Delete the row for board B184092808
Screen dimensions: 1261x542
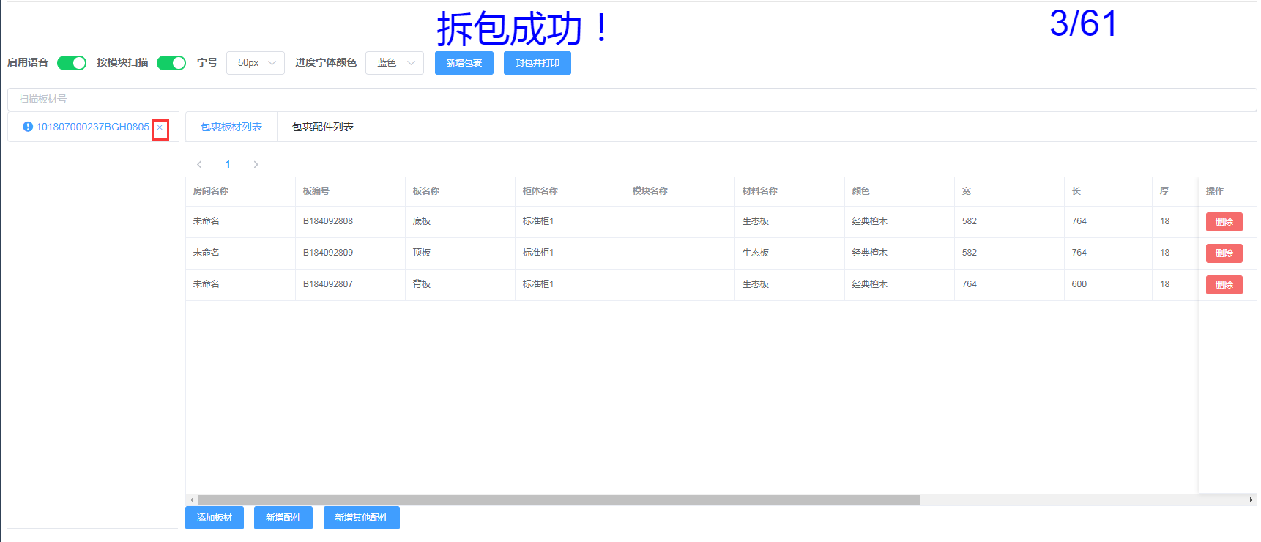pyautogui.click(x=1224, y=221)
